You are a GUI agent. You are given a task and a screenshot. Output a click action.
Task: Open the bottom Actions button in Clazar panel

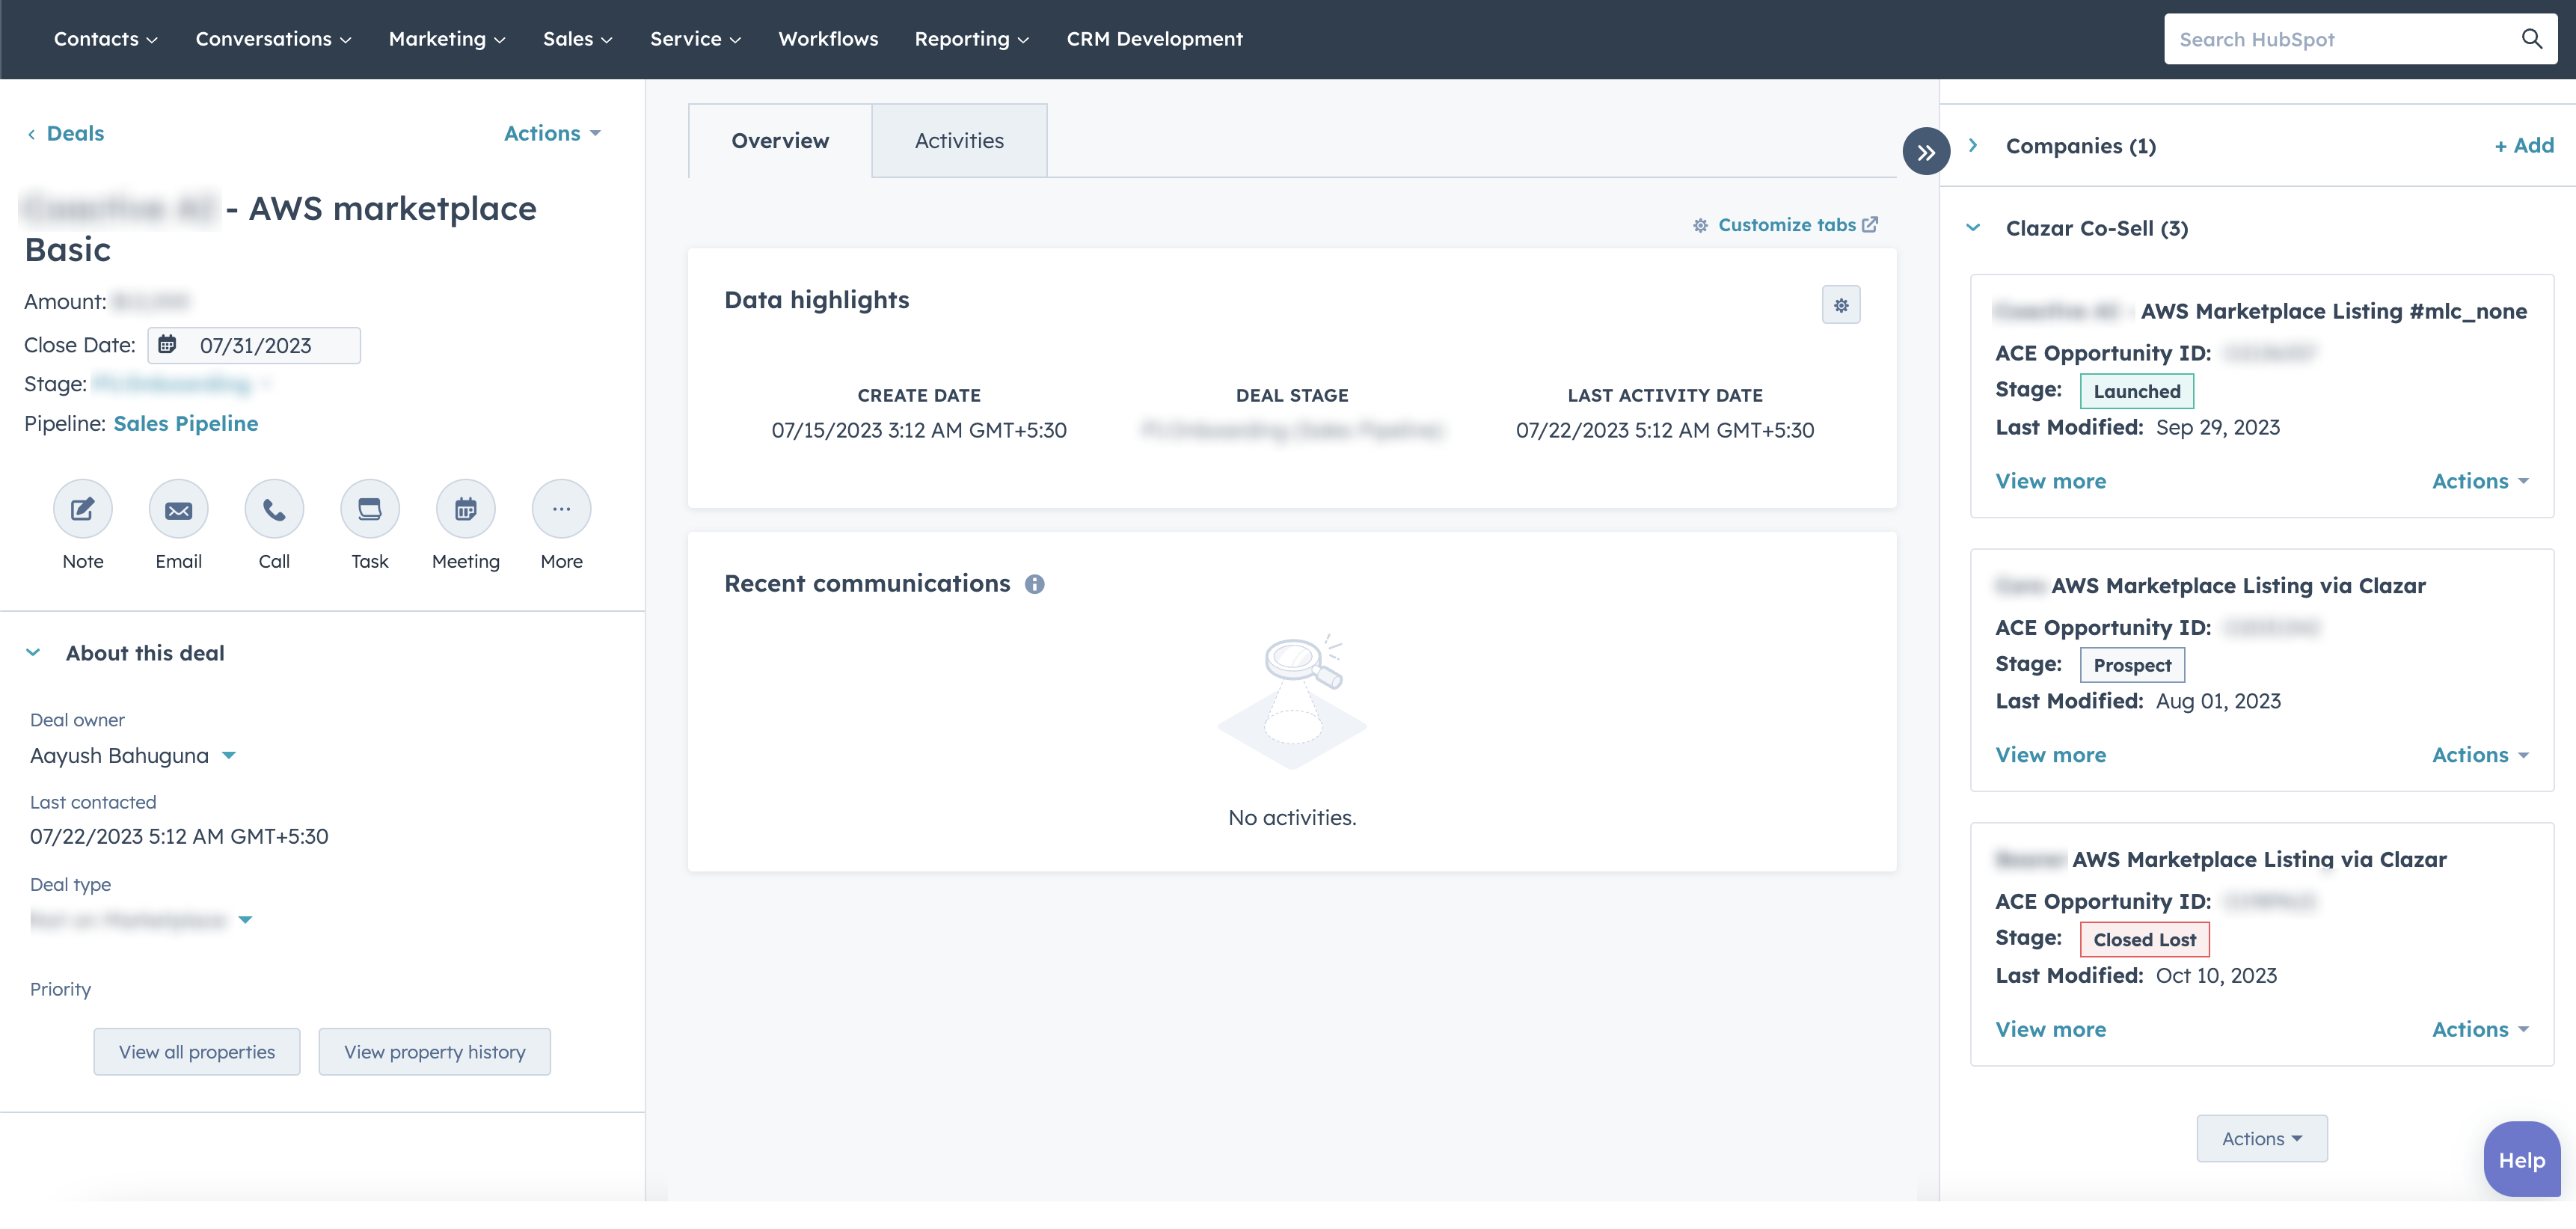tap(2261, 1138)
